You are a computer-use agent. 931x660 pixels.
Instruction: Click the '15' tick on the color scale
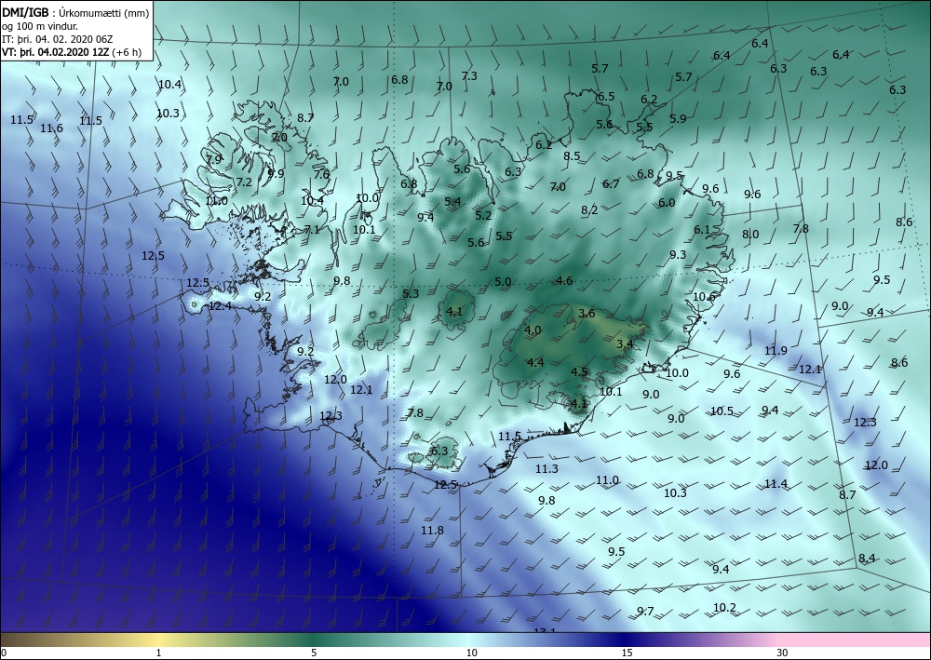627,653
